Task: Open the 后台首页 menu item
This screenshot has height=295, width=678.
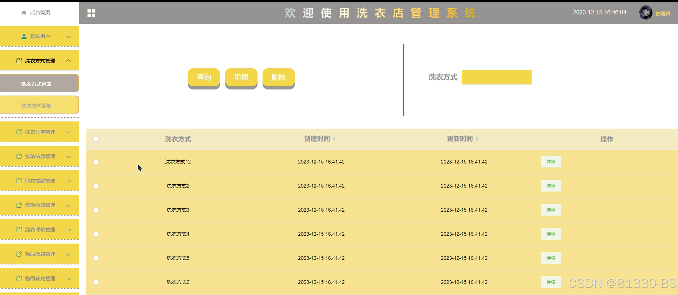Action: pos(40,13)
